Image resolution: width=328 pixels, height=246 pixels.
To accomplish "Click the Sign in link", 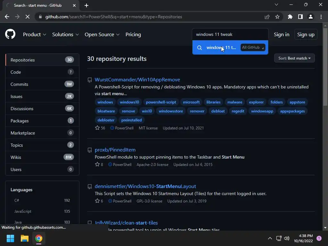I will [282, 35].
